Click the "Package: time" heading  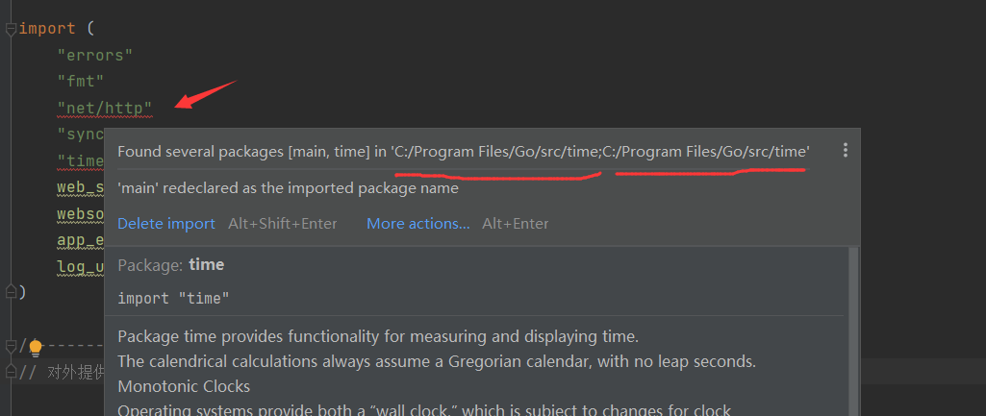pos(170,265)
